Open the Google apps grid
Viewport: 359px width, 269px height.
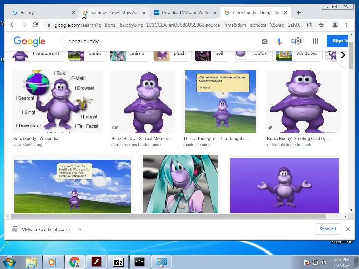point(316,41)
